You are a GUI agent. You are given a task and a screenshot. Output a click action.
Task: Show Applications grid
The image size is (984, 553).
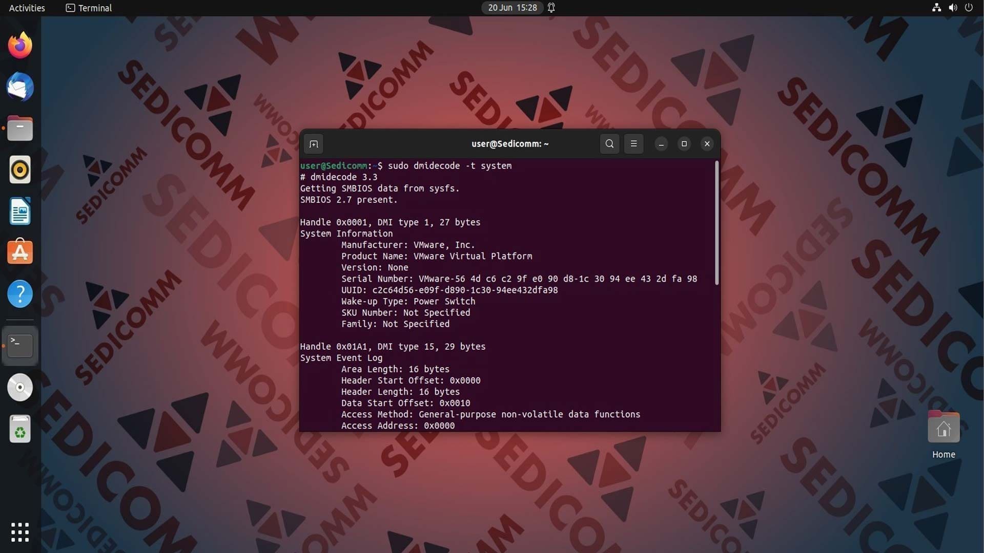pos(20,532)
